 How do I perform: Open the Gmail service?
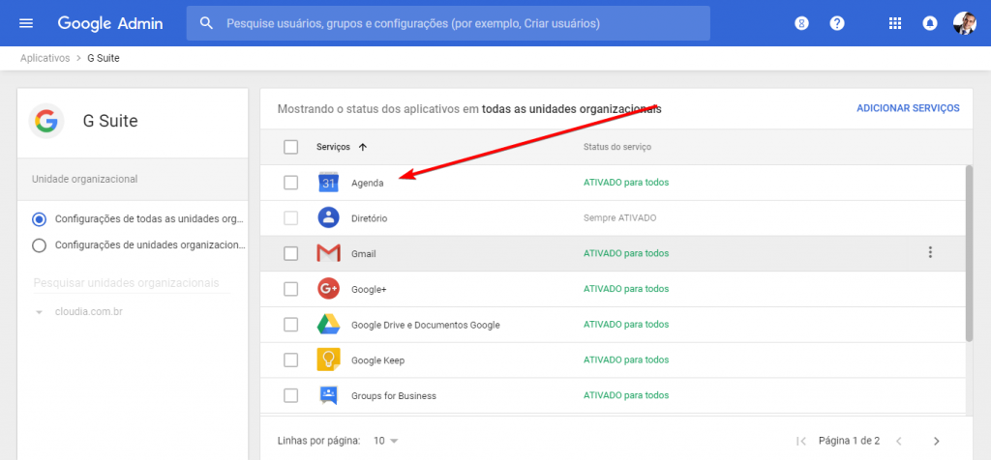[x=364, y=253]
